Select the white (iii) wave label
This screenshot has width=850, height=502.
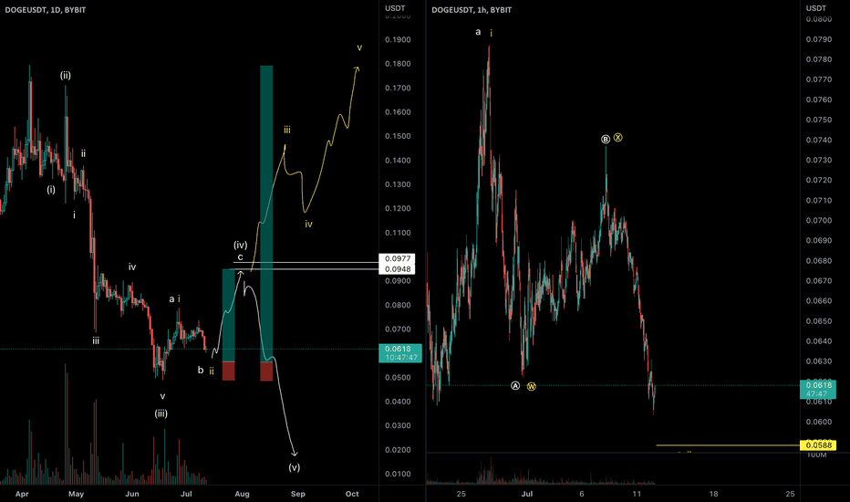click(161, 413)
